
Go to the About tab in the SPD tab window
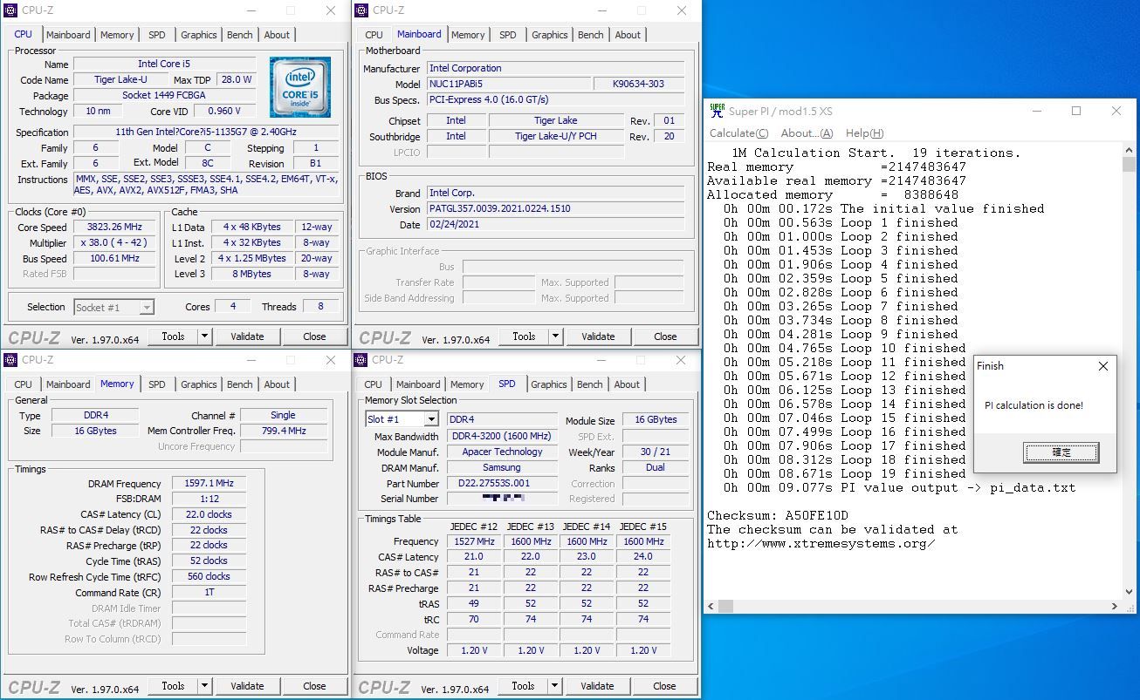coord(627,384)
